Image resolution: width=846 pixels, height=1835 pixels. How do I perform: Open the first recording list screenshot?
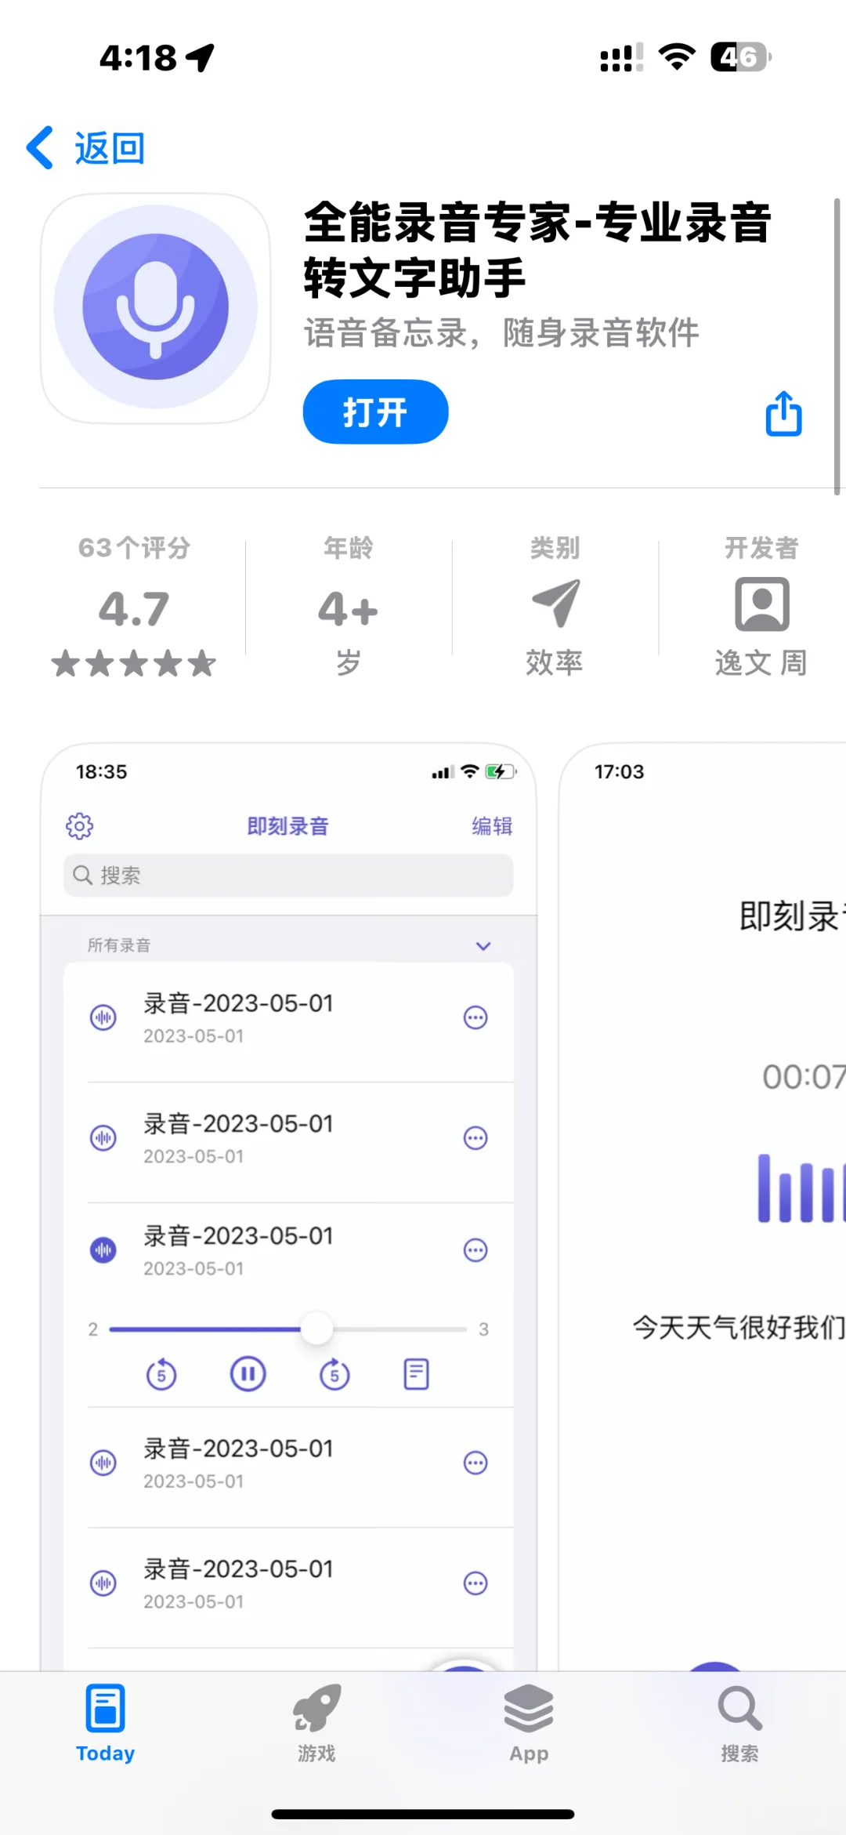click(288, 1206)
